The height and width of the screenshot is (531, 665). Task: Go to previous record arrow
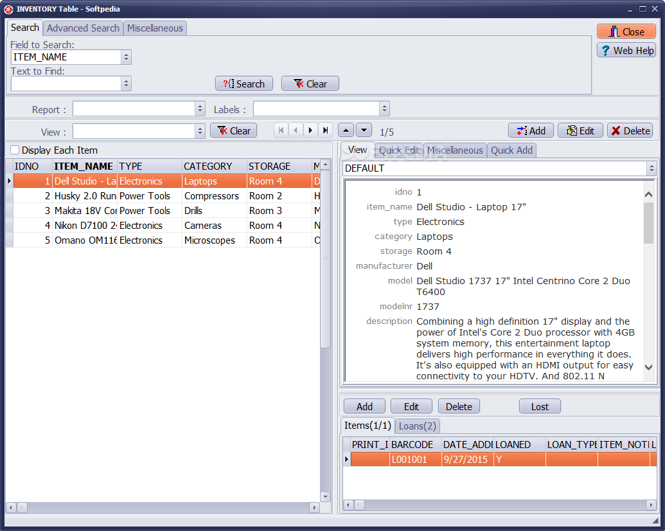tap(296, 130)
